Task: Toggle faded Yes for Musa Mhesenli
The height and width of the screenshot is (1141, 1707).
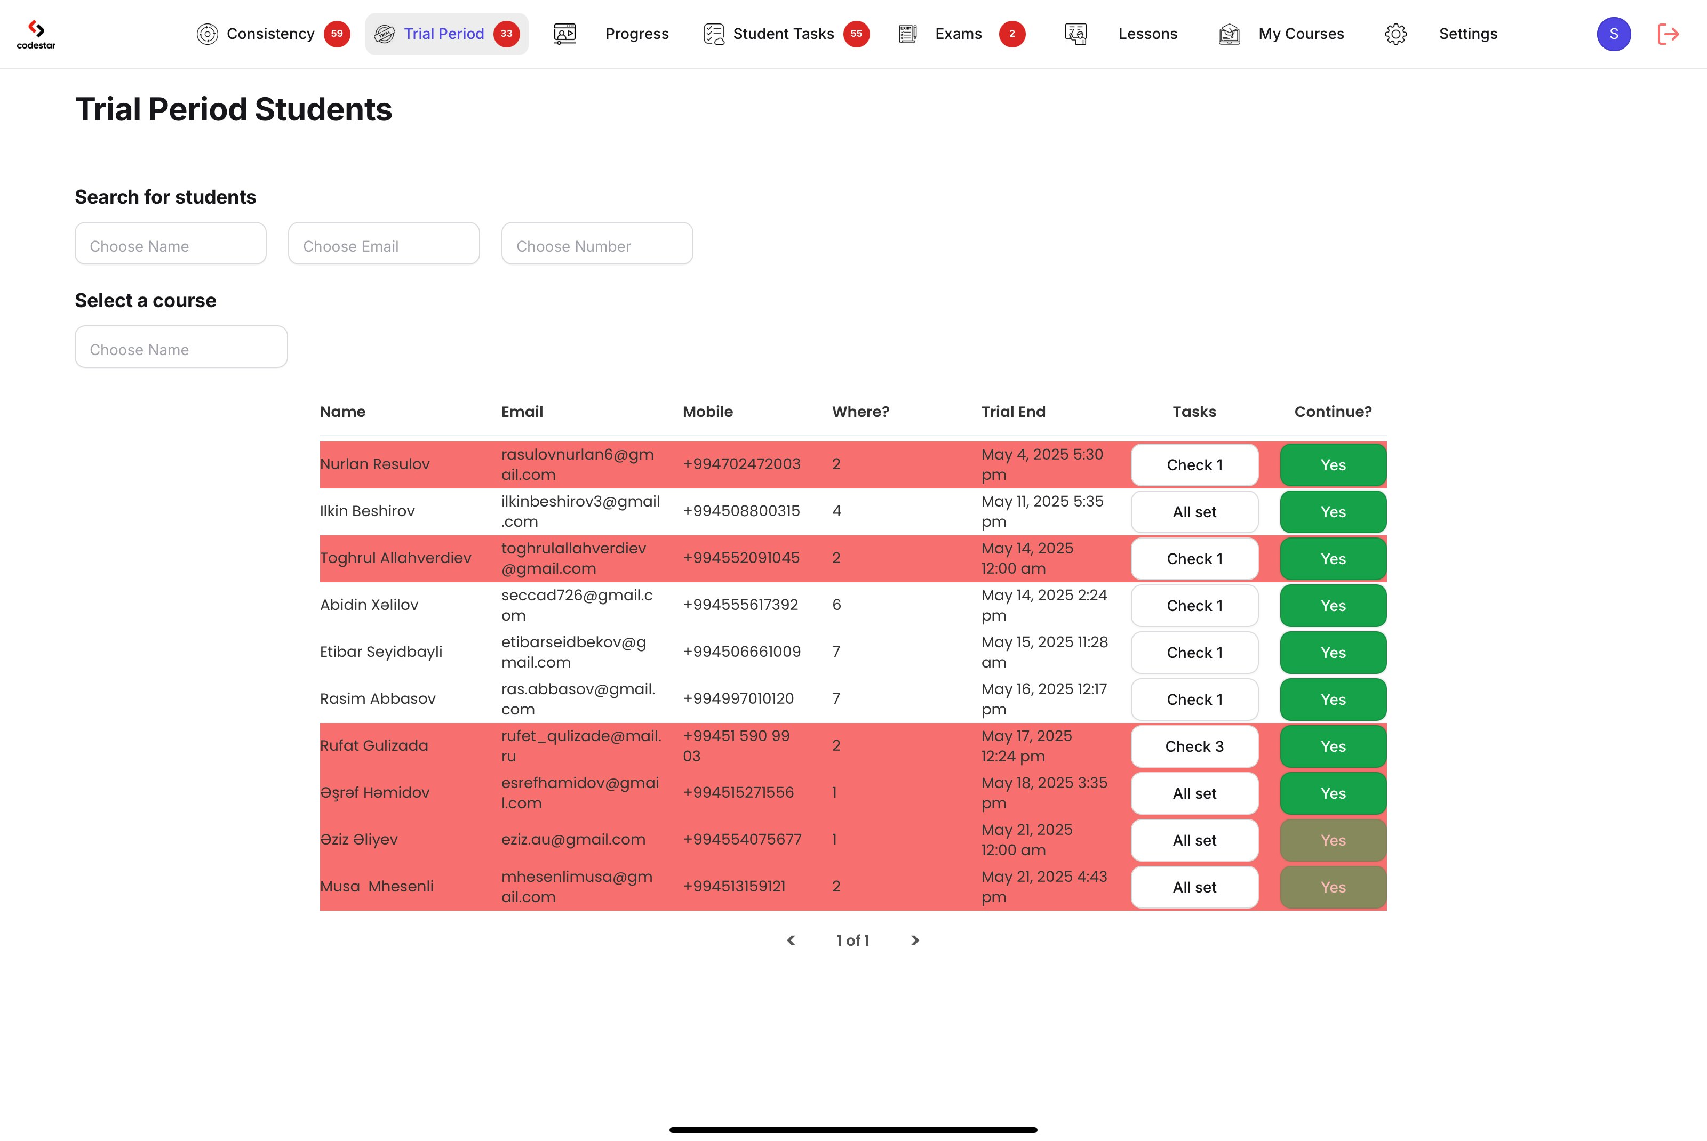Action: point(1332,887)
